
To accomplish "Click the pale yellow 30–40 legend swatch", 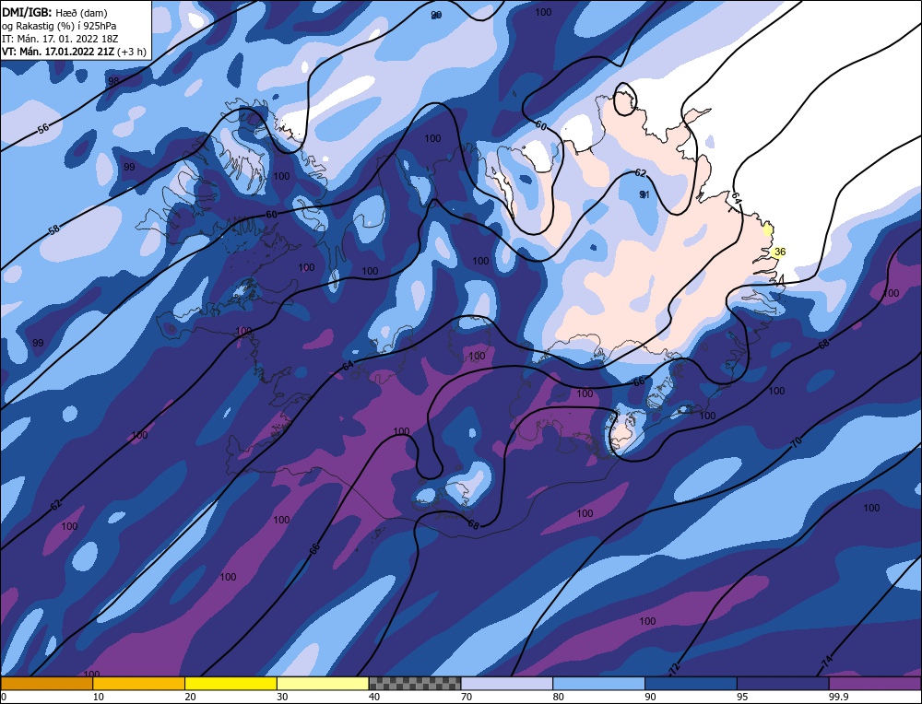I will (323, 683).
